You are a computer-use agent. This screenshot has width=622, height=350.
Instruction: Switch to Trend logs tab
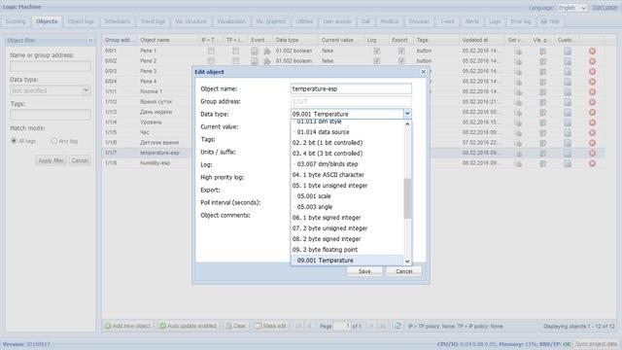153,21
